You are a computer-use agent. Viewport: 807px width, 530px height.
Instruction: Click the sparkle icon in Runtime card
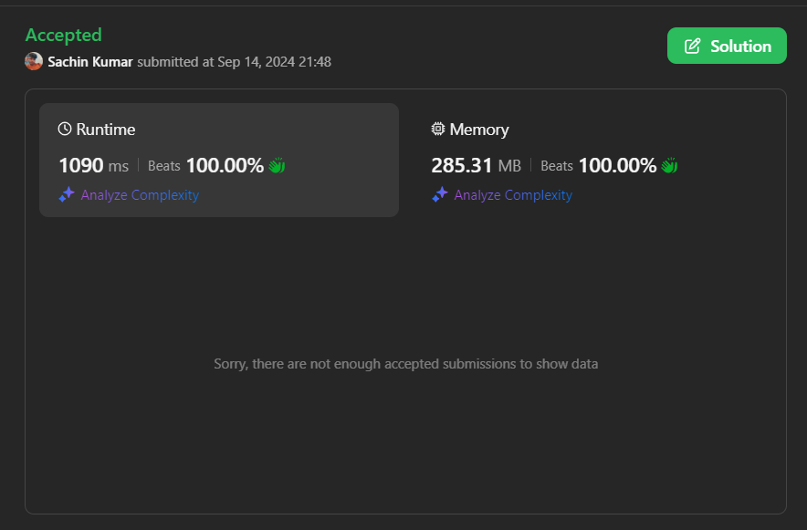coord(67,194)
